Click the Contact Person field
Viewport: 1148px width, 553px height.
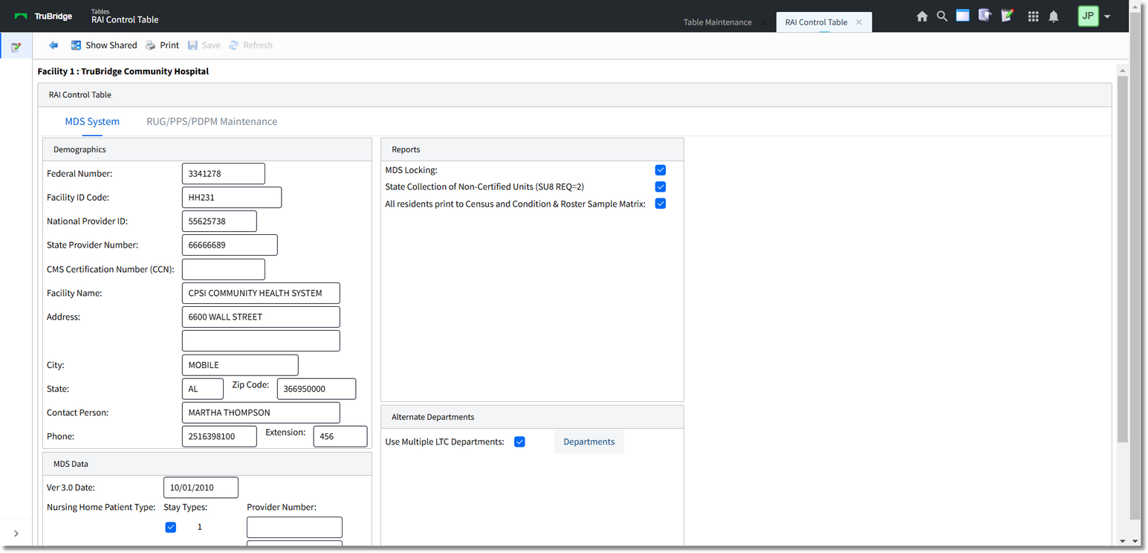(x=261, y=413)
